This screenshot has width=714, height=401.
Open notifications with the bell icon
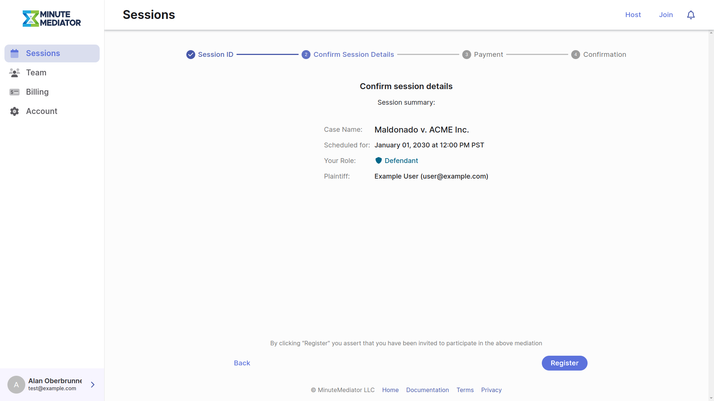[691, 15]
